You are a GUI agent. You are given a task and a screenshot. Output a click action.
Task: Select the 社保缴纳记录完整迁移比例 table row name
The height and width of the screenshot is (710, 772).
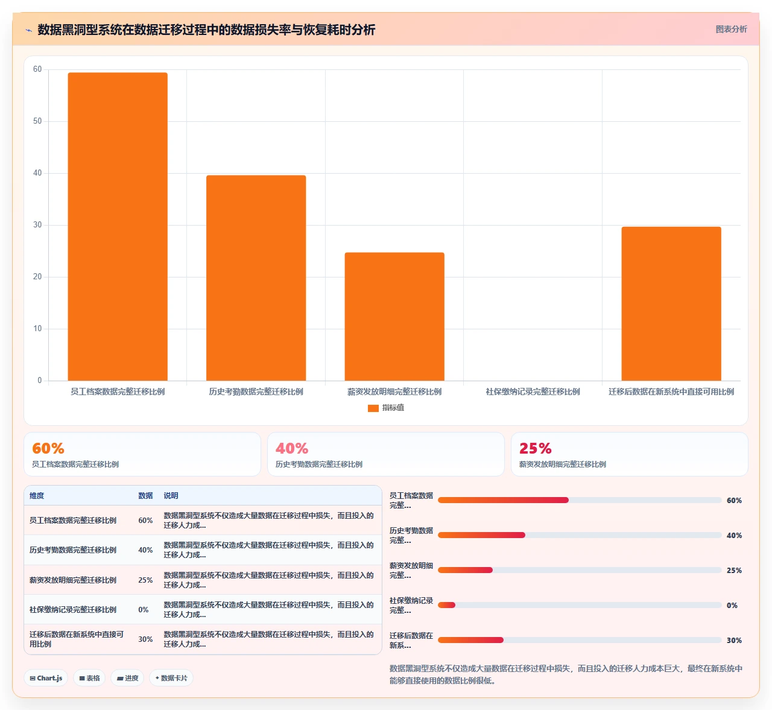click(73, 610)
